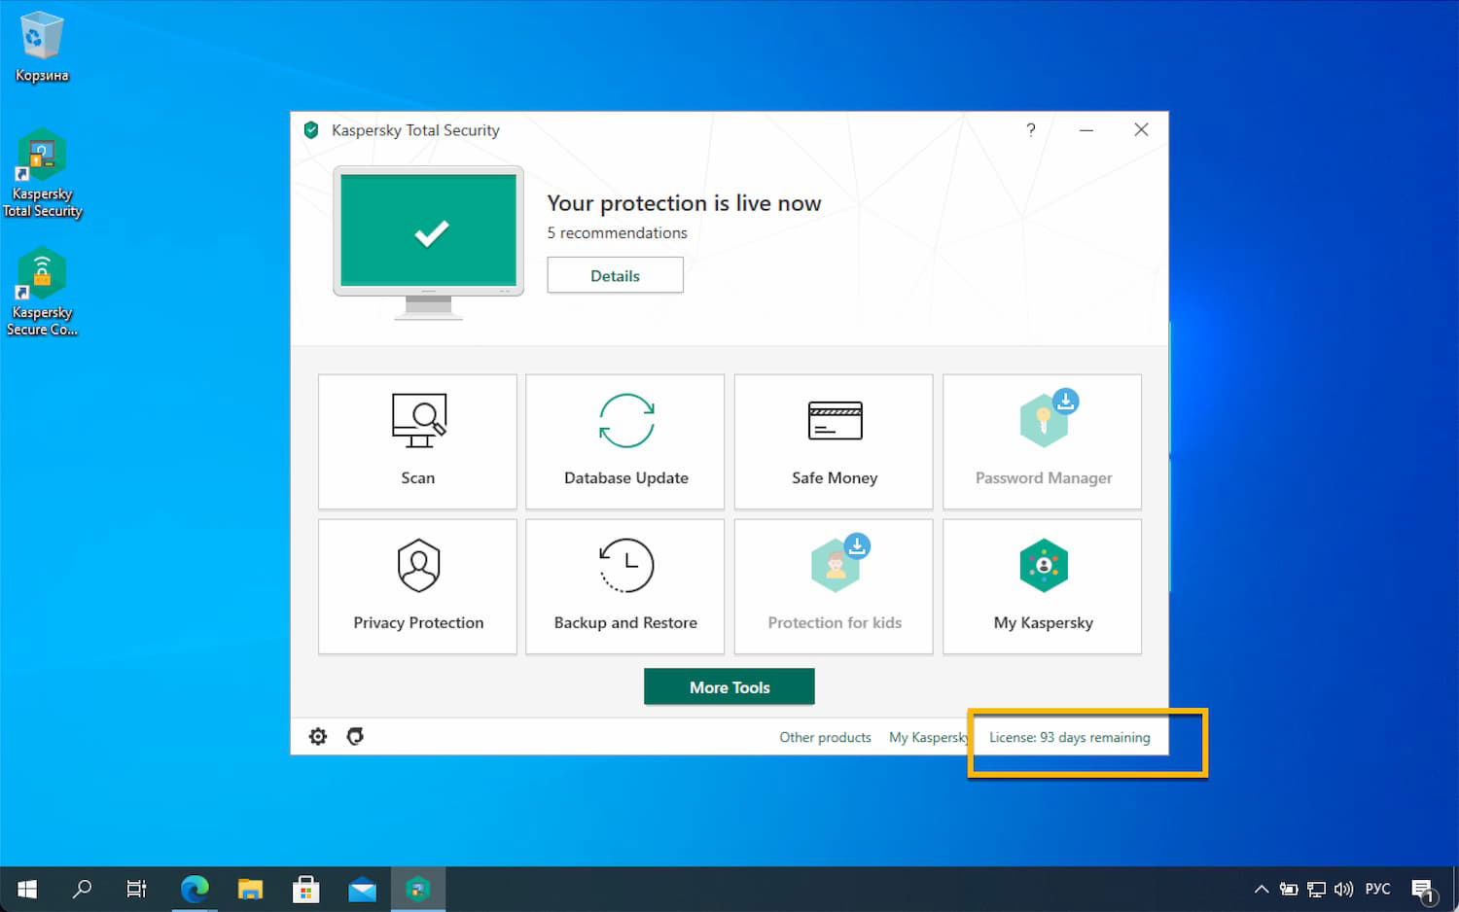The width and height of the screenshot is (1459, 912).
Task: Click the "5 recommendations" text
Action: click(617, 233)
